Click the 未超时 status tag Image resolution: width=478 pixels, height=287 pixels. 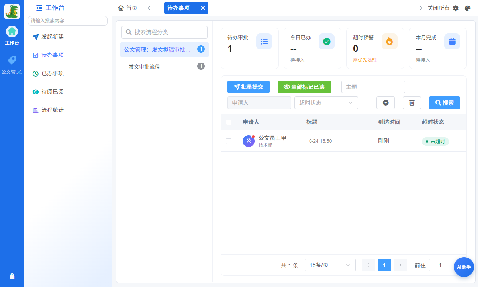tap(435, 142)
